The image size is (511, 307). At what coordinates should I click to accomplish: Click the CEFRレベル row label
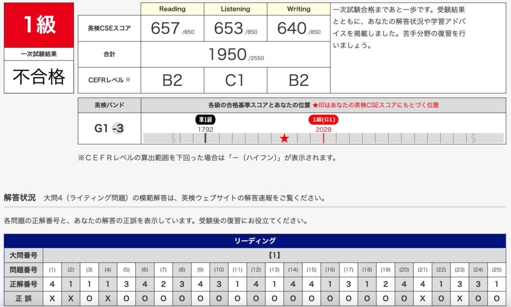pyautogui.click(x=109, y=80)
